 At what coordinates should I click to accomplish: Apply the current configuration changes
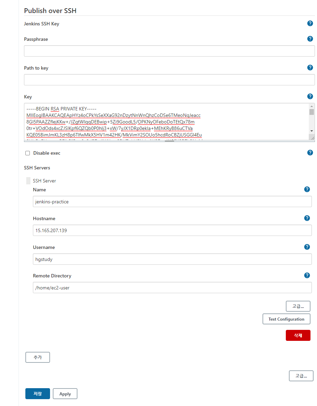tap(65, 394)
